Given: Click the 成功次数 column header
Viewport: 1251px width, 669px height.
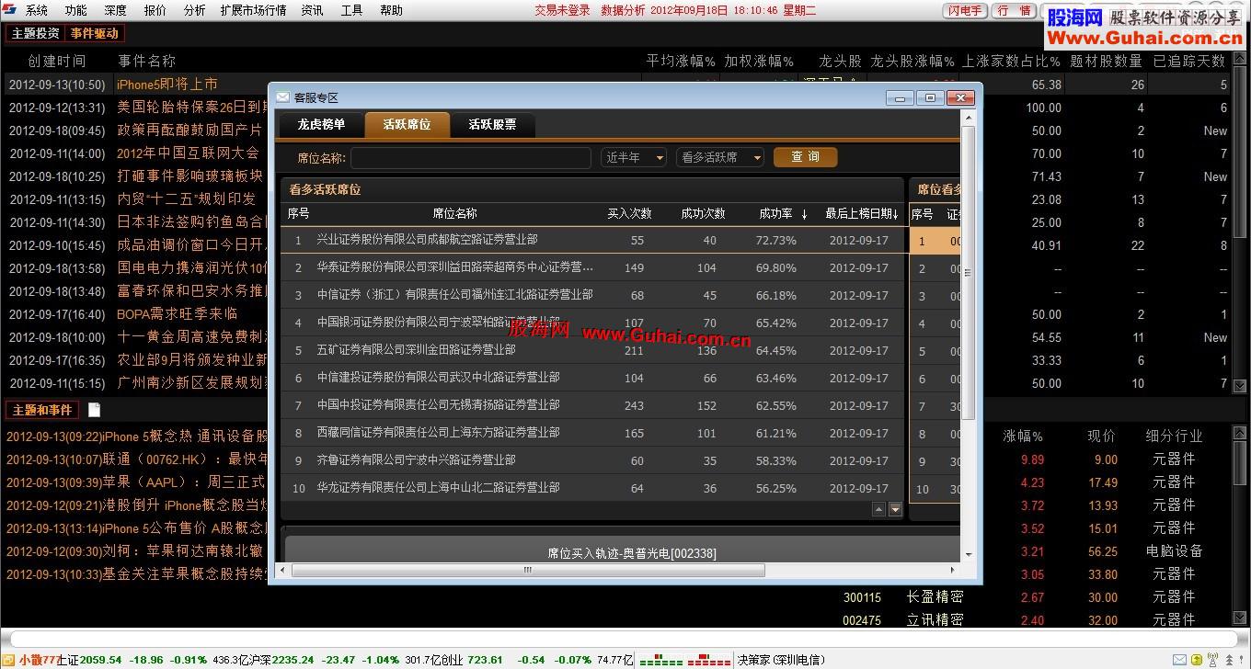Looking at the screenshot, I should coord(703,213).
